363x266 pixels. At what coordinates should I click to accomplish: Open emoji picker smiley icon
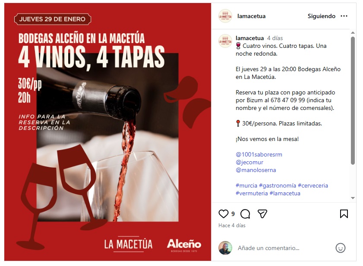pos(340,248)
